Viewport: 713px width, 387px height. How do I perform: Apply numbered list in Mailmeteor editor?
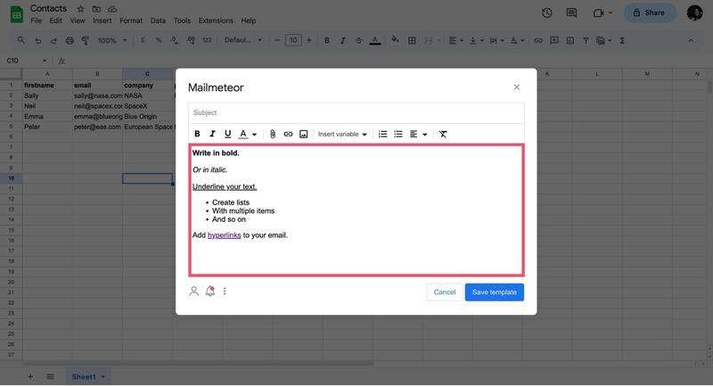(383, 134)
